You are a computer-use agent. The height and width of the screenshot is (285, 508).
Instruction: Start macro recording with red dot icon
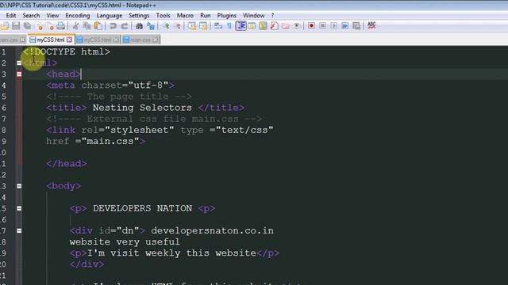coord(311,26)
